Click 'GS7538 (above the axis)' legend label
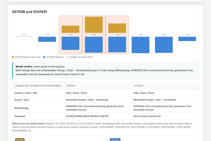211x141 pixels. pyautogui.click(x=27, y=57)
